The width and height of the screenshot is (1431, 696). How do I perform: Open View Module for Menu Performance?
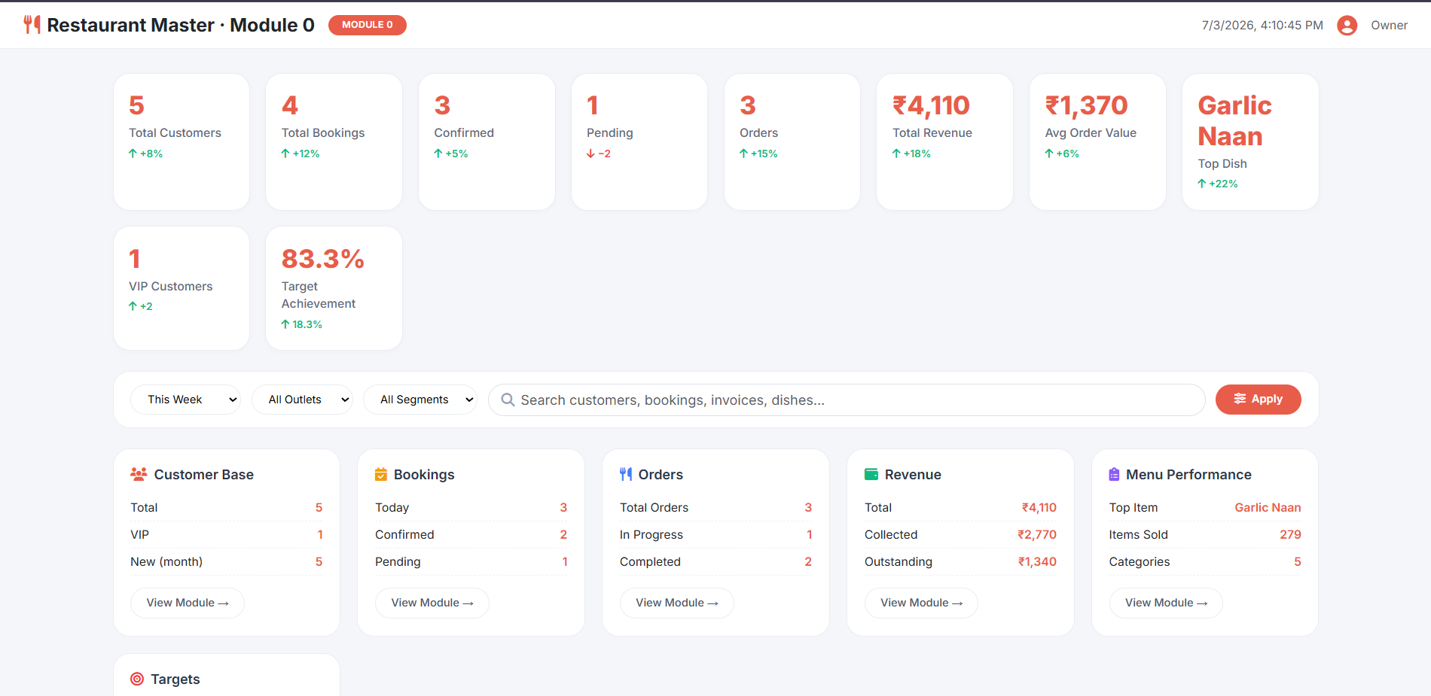click(x=1166, y=603)
